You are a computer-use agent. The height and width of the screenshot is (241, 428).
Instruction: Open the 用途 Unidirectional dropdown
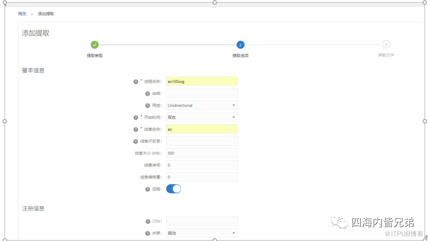202,105
